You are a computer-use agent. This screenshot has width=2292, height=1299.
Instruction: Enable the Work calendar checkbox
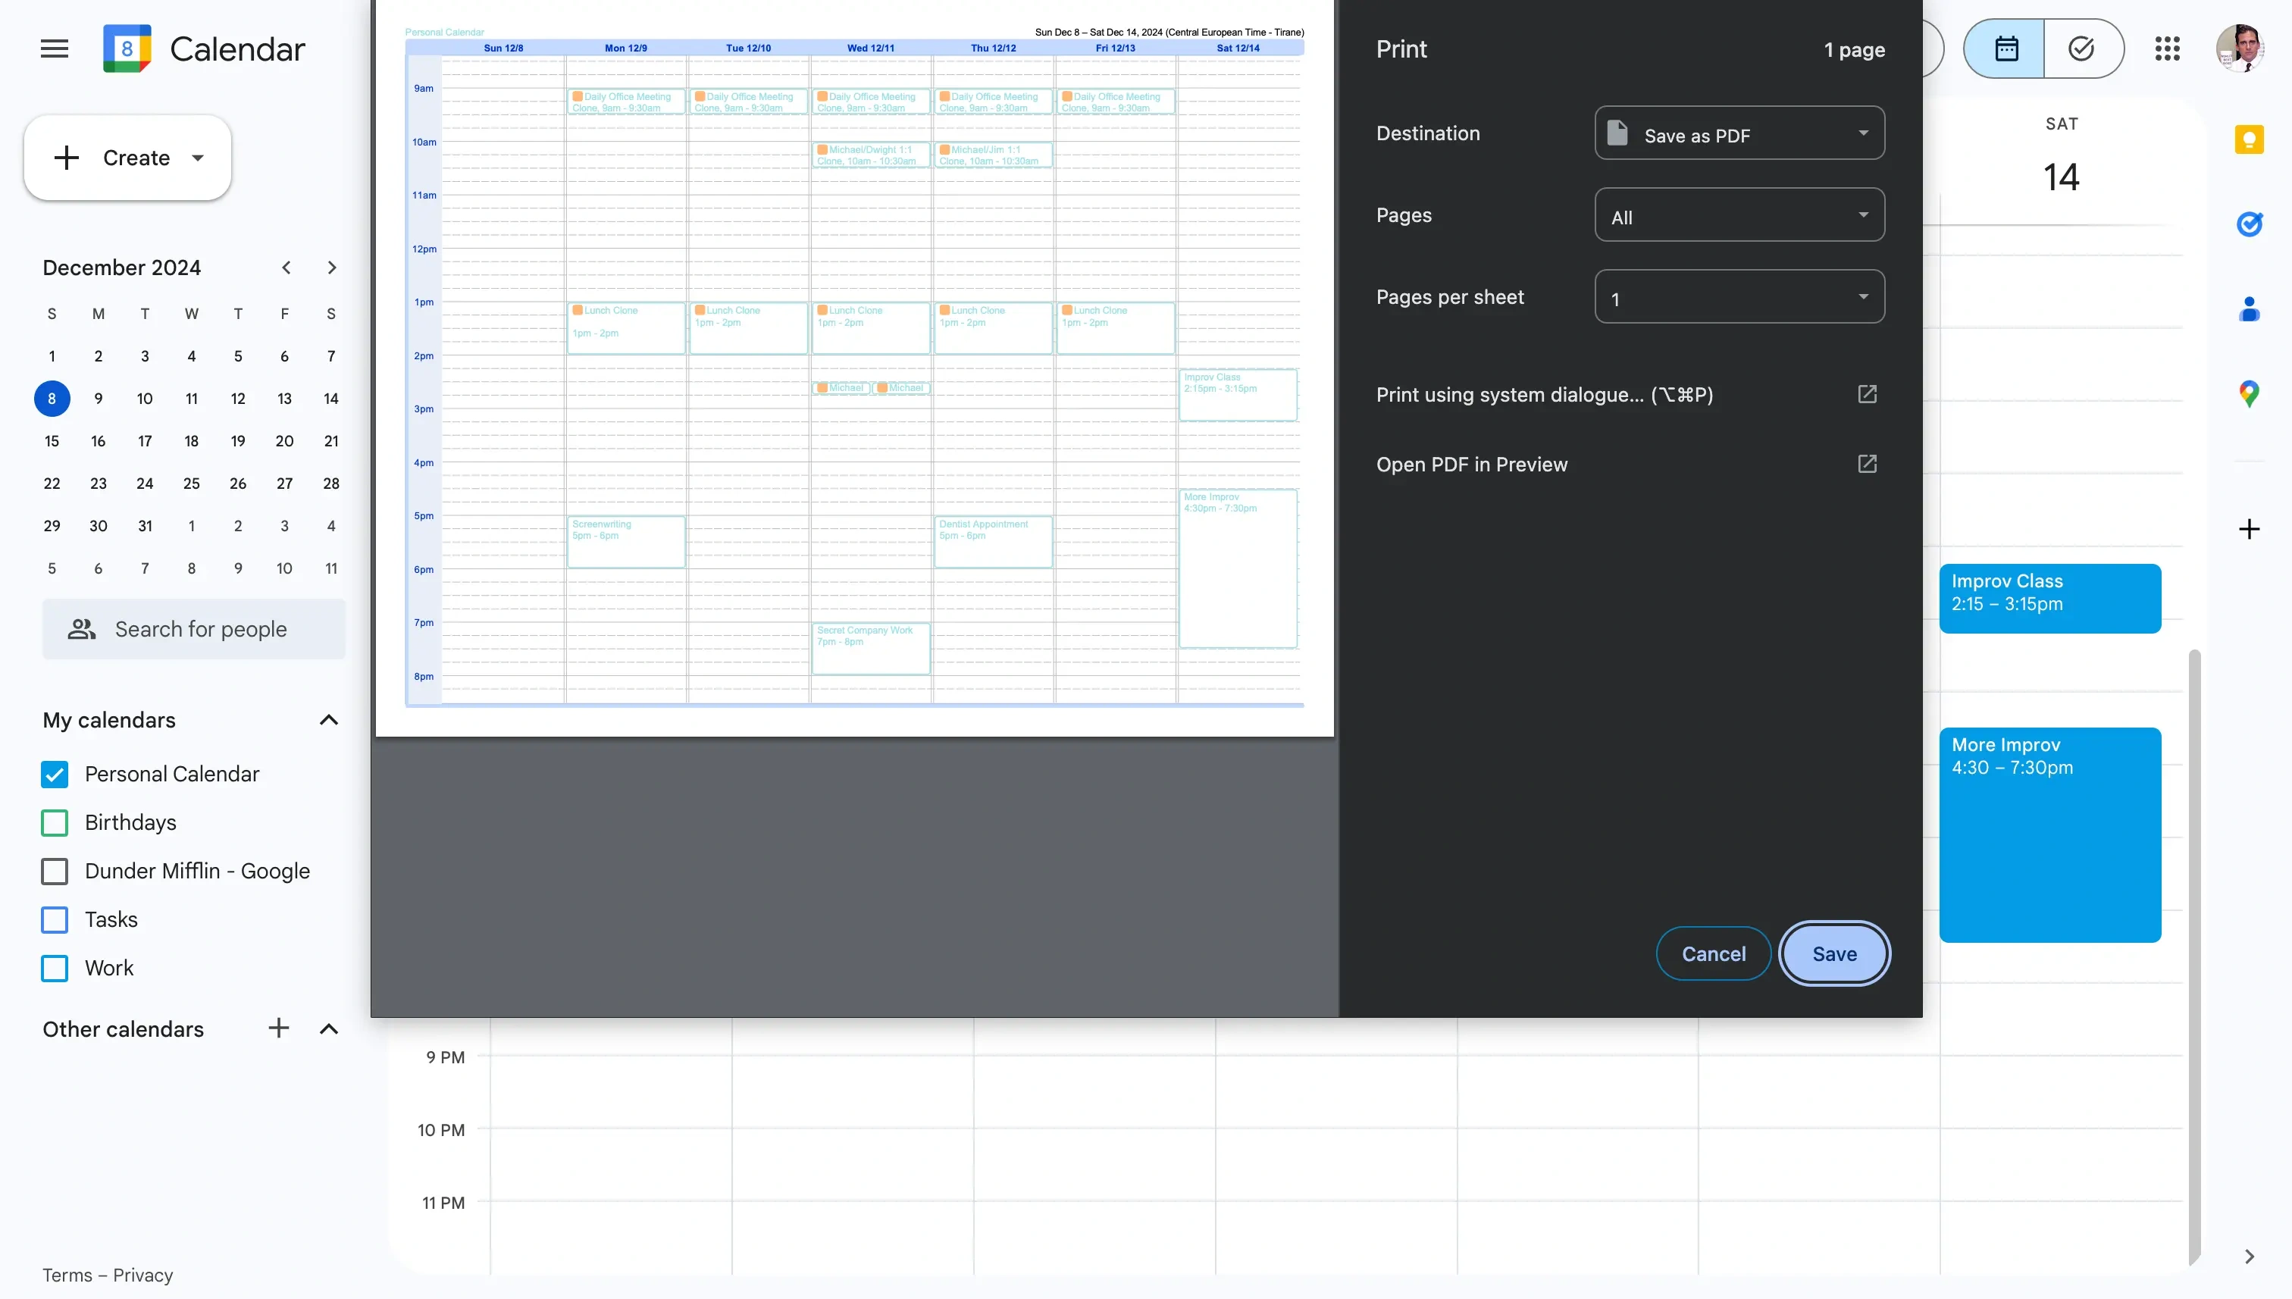(x=55, y=968)
